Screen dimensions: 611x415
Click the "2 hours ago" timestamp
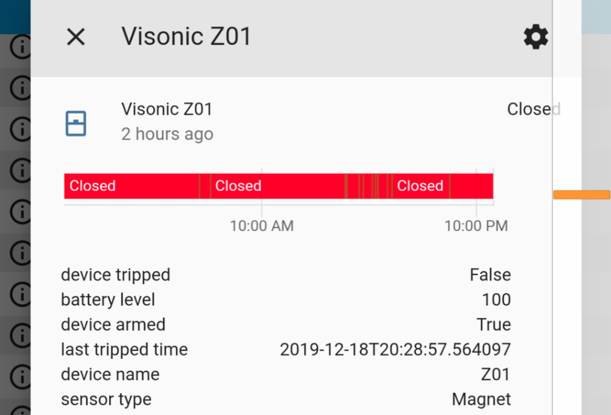tap(167, 134)
